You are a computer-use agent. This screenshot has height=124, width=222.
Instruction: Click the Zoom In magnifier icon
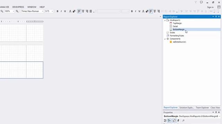[x=17, y=11]
